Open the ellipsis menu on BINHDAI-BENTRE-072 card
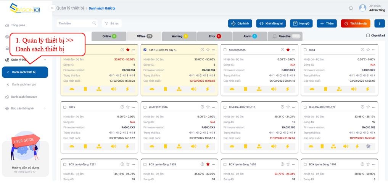This screenshot has height=184, width=388. 374,107
